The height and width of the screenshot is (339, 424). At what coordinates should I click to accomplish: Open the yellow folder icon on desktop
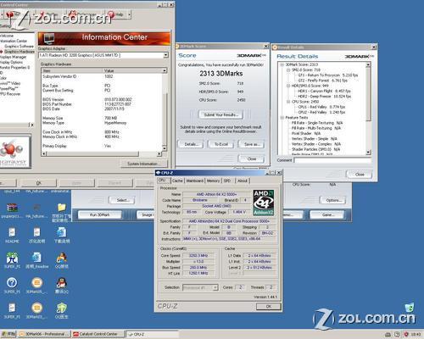tap(61, 208)
